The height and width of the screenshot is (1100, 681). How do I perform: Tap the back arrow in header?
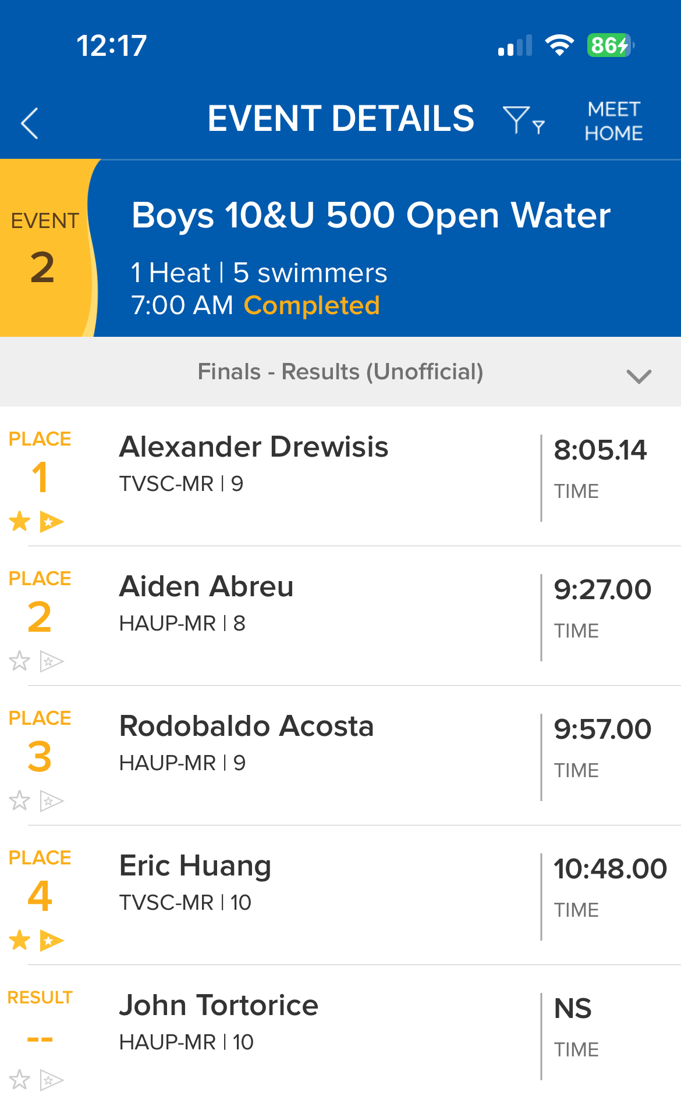(x=30, y=123)
